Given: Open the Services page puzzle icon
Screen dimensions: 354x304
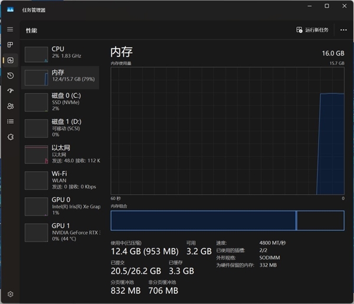Looking at the screenshot, I should (10, 137).
